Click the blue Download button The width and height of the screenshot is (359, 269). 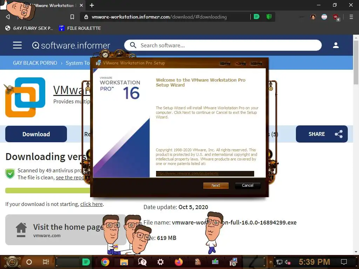click(36, 134)
